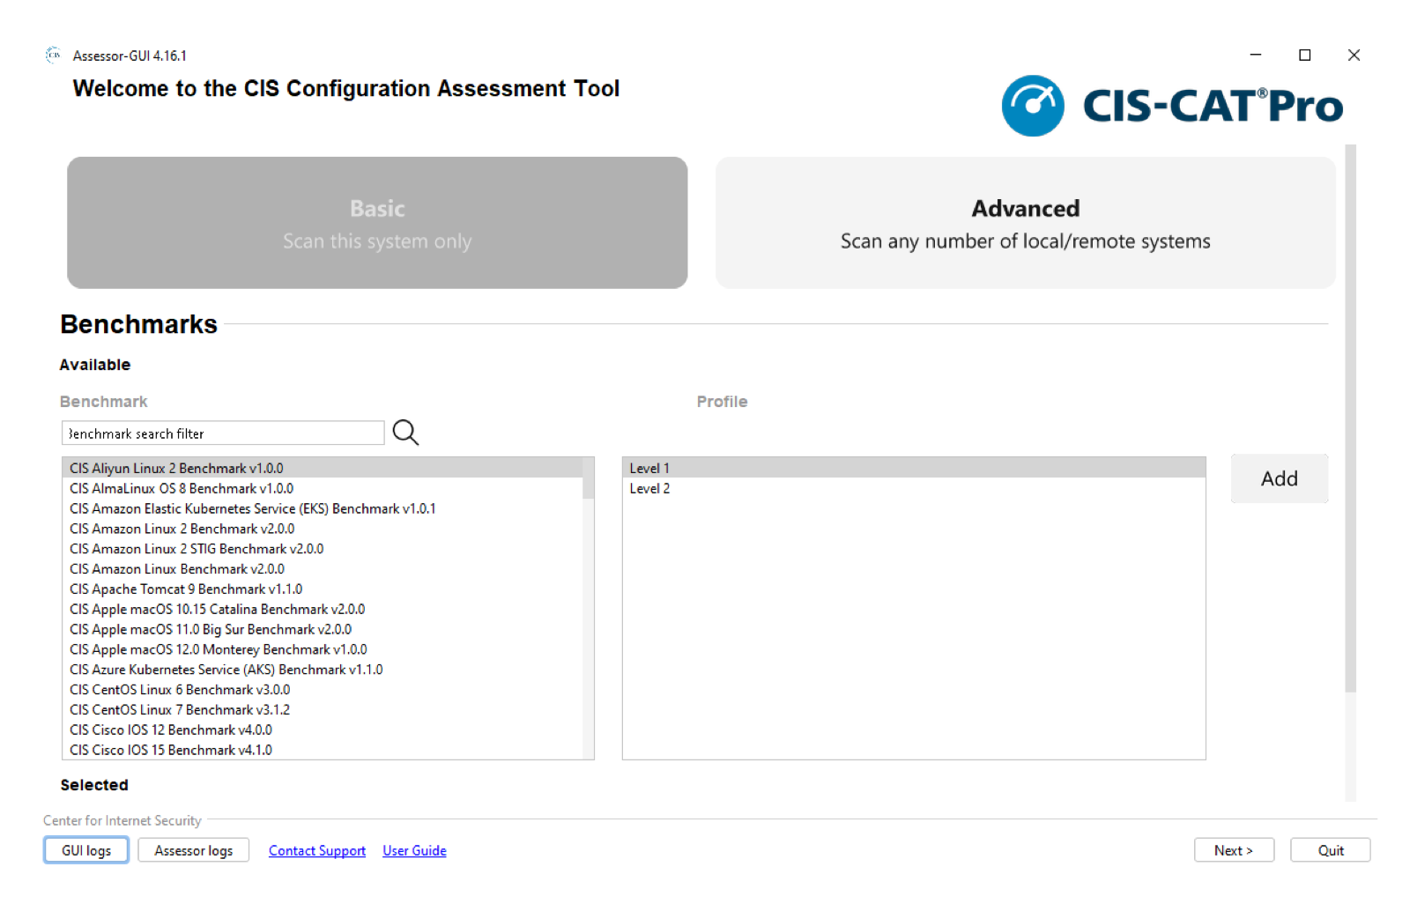Screen dimensions: 1417x911
Task: Open the GUI logs
Action: pyautogui.click(x=86, y=850)
